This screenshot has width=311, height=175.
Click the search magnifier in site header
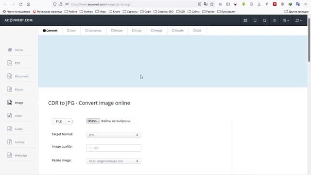click(x=264, y=20)
